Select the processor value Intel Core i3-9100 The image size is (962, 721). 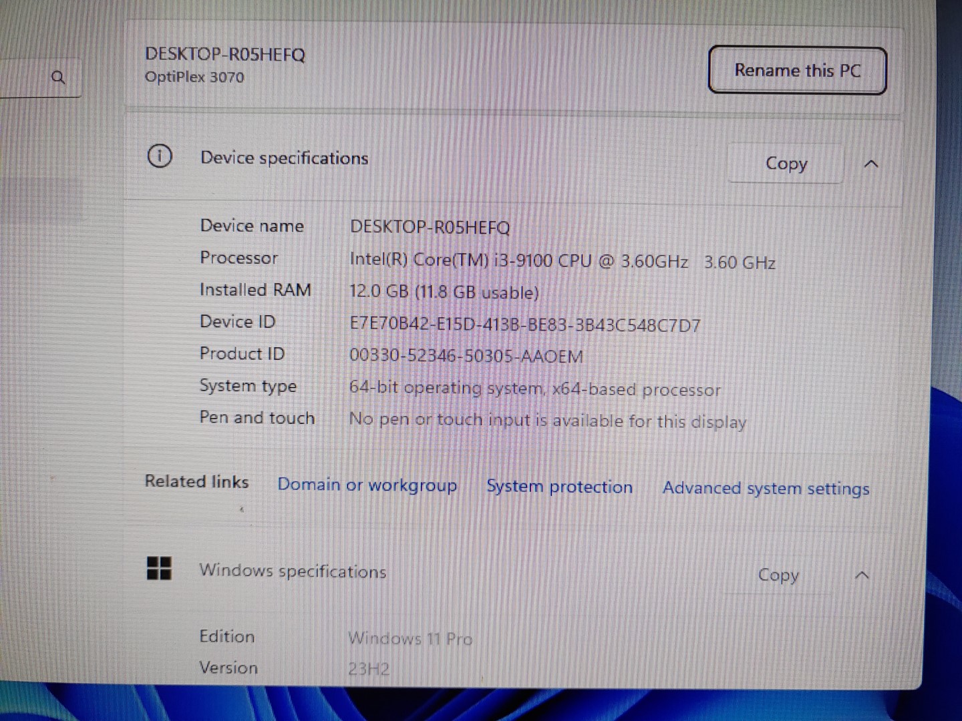coord(563,261)
